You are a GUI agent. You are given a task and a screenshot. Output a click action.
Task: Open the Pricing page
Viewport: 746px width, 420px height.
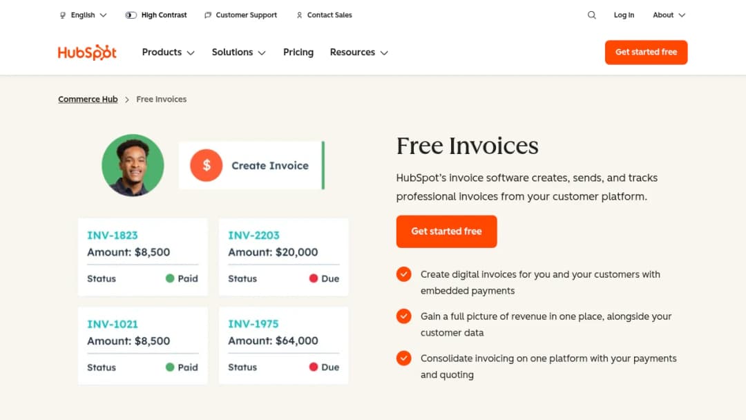click(x=298, y=52)
